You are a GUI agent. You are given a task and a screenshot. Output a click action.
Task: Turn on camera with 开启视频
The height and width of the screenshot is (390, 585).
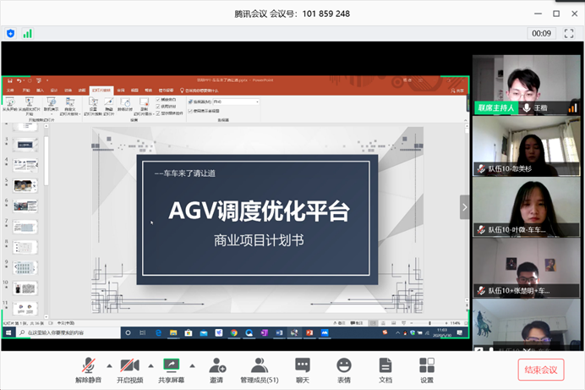coord(129,366)
